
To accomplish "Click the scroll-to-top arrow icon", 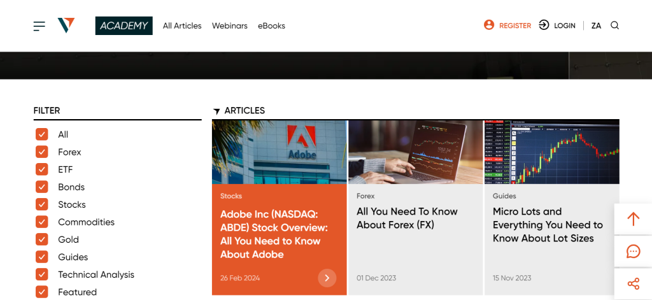I will pyautogui.click(x=633, y=219).
